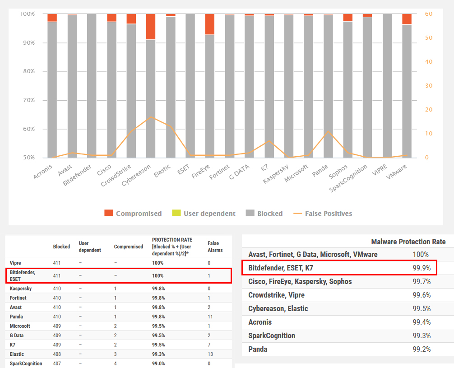
Task: Click the PROTECTION RATE column header
Action: tap(172, 247)
